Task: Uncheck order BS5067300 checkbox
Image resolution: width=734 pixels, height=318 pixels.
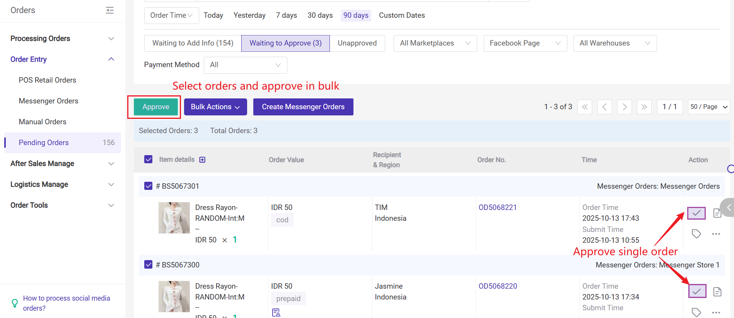Action: click(149, 265)
